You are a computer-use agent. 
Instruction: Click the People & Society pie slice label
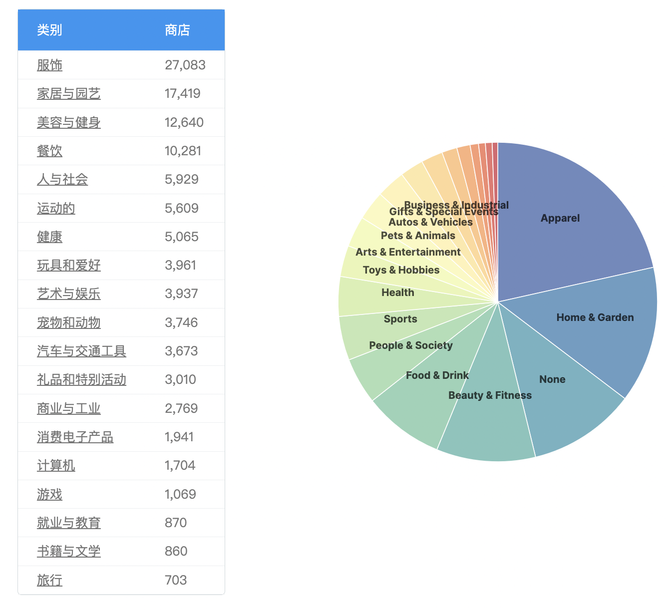tap(411, 345)
